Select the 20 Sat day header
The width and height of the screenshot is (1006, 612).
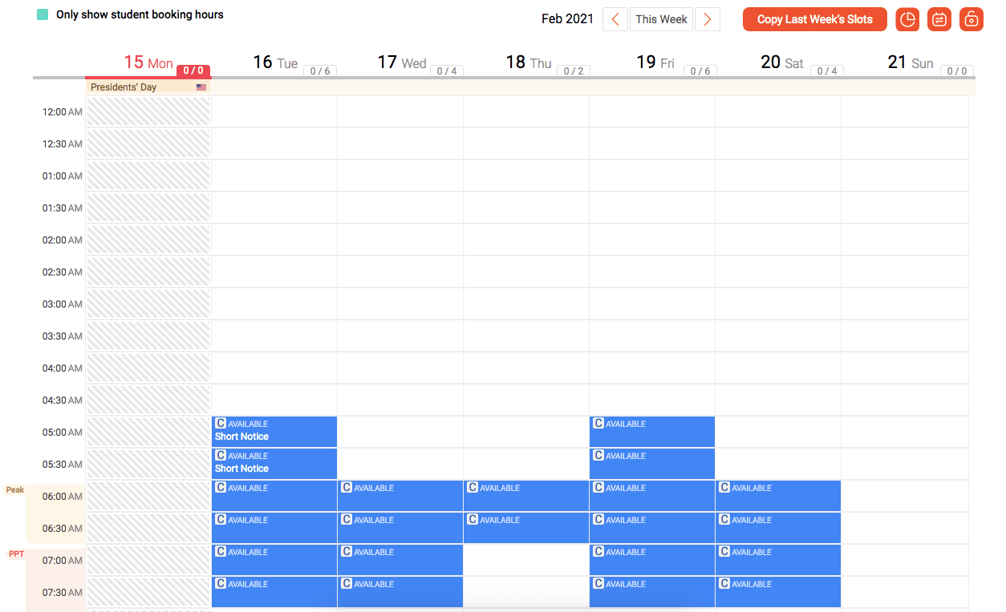coord(782,62)
